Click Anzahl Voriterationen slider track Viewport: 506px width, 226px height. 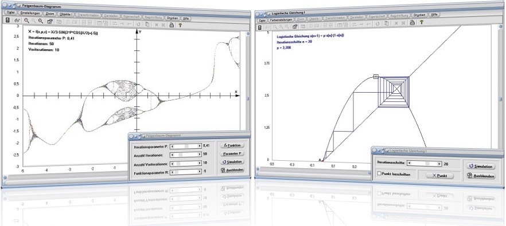click(x=186, y=164)
